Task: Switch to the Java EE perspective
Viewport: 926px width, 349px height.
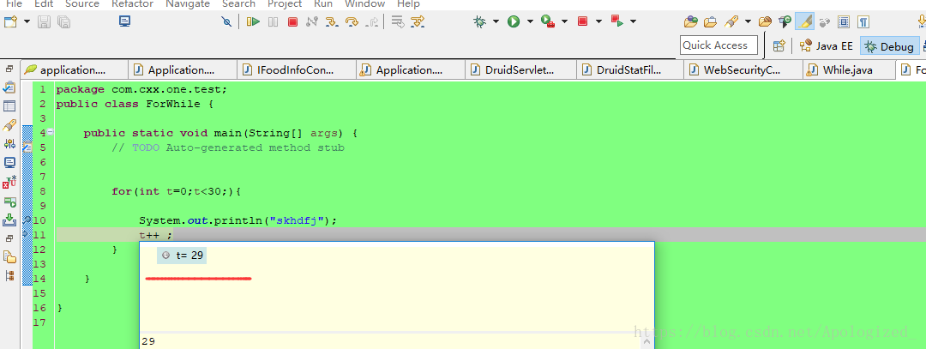Action: pos(827,46)
